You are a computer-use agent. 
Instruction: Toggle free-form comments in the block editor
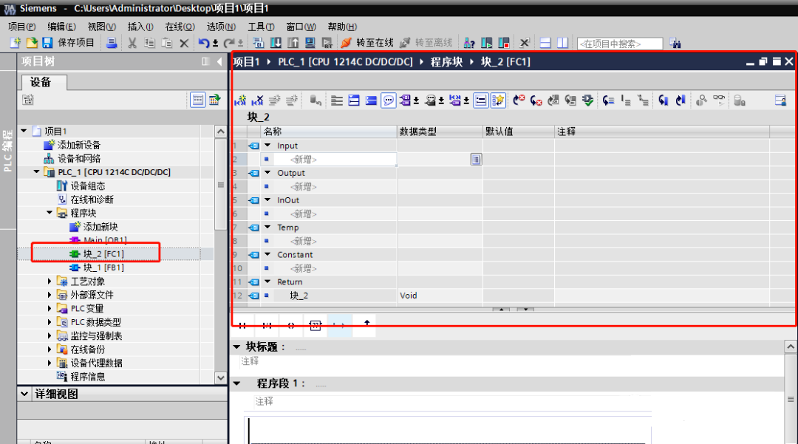pyautogui.click(x=388, y=100)
